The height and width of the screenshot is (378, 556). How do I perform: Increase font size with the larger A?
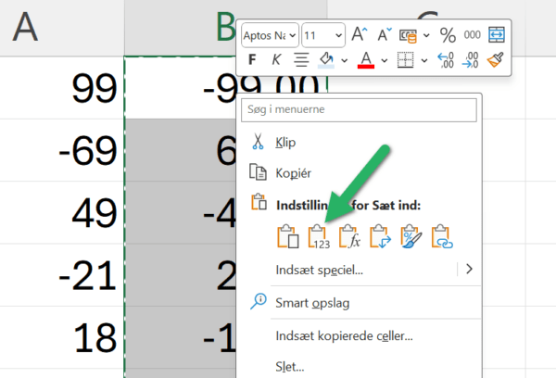(x=359, y=35)
